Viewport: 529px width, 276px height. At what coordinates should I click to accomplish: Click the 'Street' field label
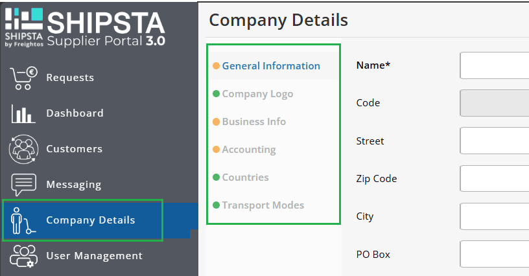point(370,141)
